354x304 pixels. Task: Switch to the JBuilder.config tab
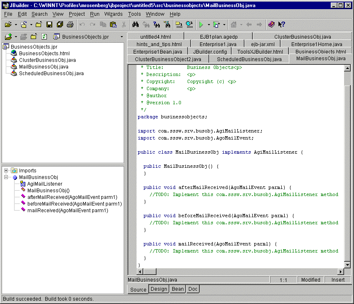click(210, 52)
